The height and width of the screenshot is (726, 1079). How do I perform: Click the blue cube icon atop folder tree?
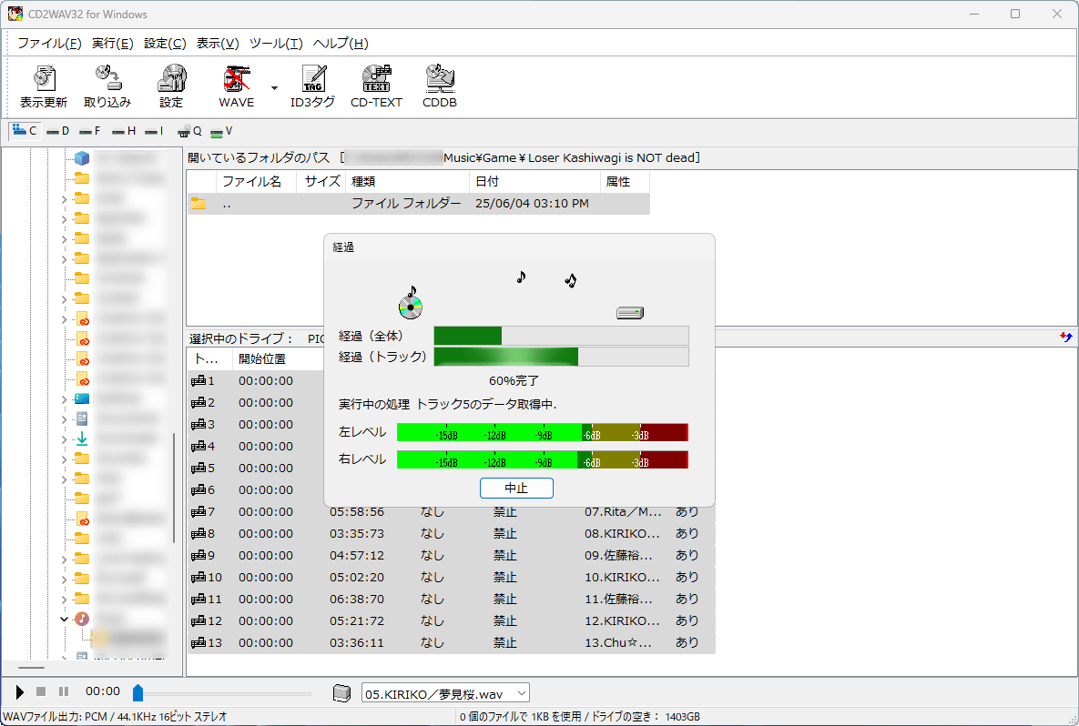82,158
